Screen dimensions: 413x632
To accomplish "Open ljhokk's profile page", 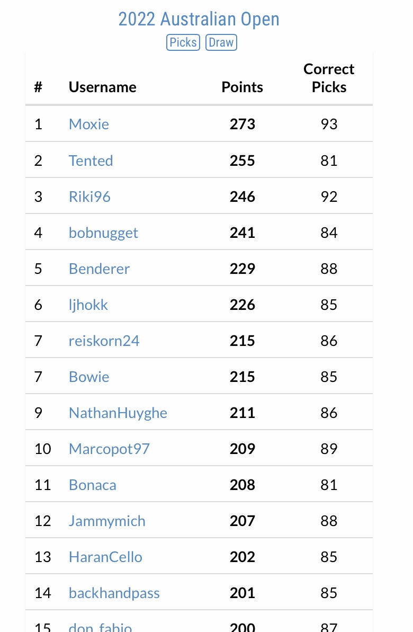I will [88, 305].
